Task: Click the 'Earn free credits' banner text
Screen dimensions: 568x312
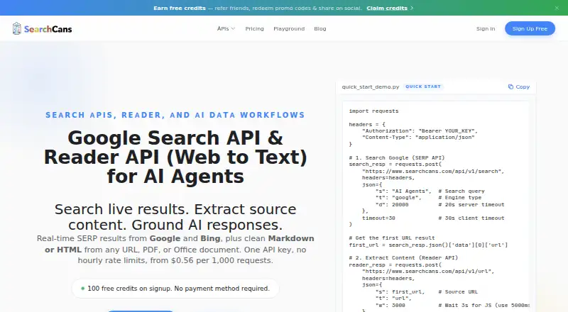Action: (180, 8)
